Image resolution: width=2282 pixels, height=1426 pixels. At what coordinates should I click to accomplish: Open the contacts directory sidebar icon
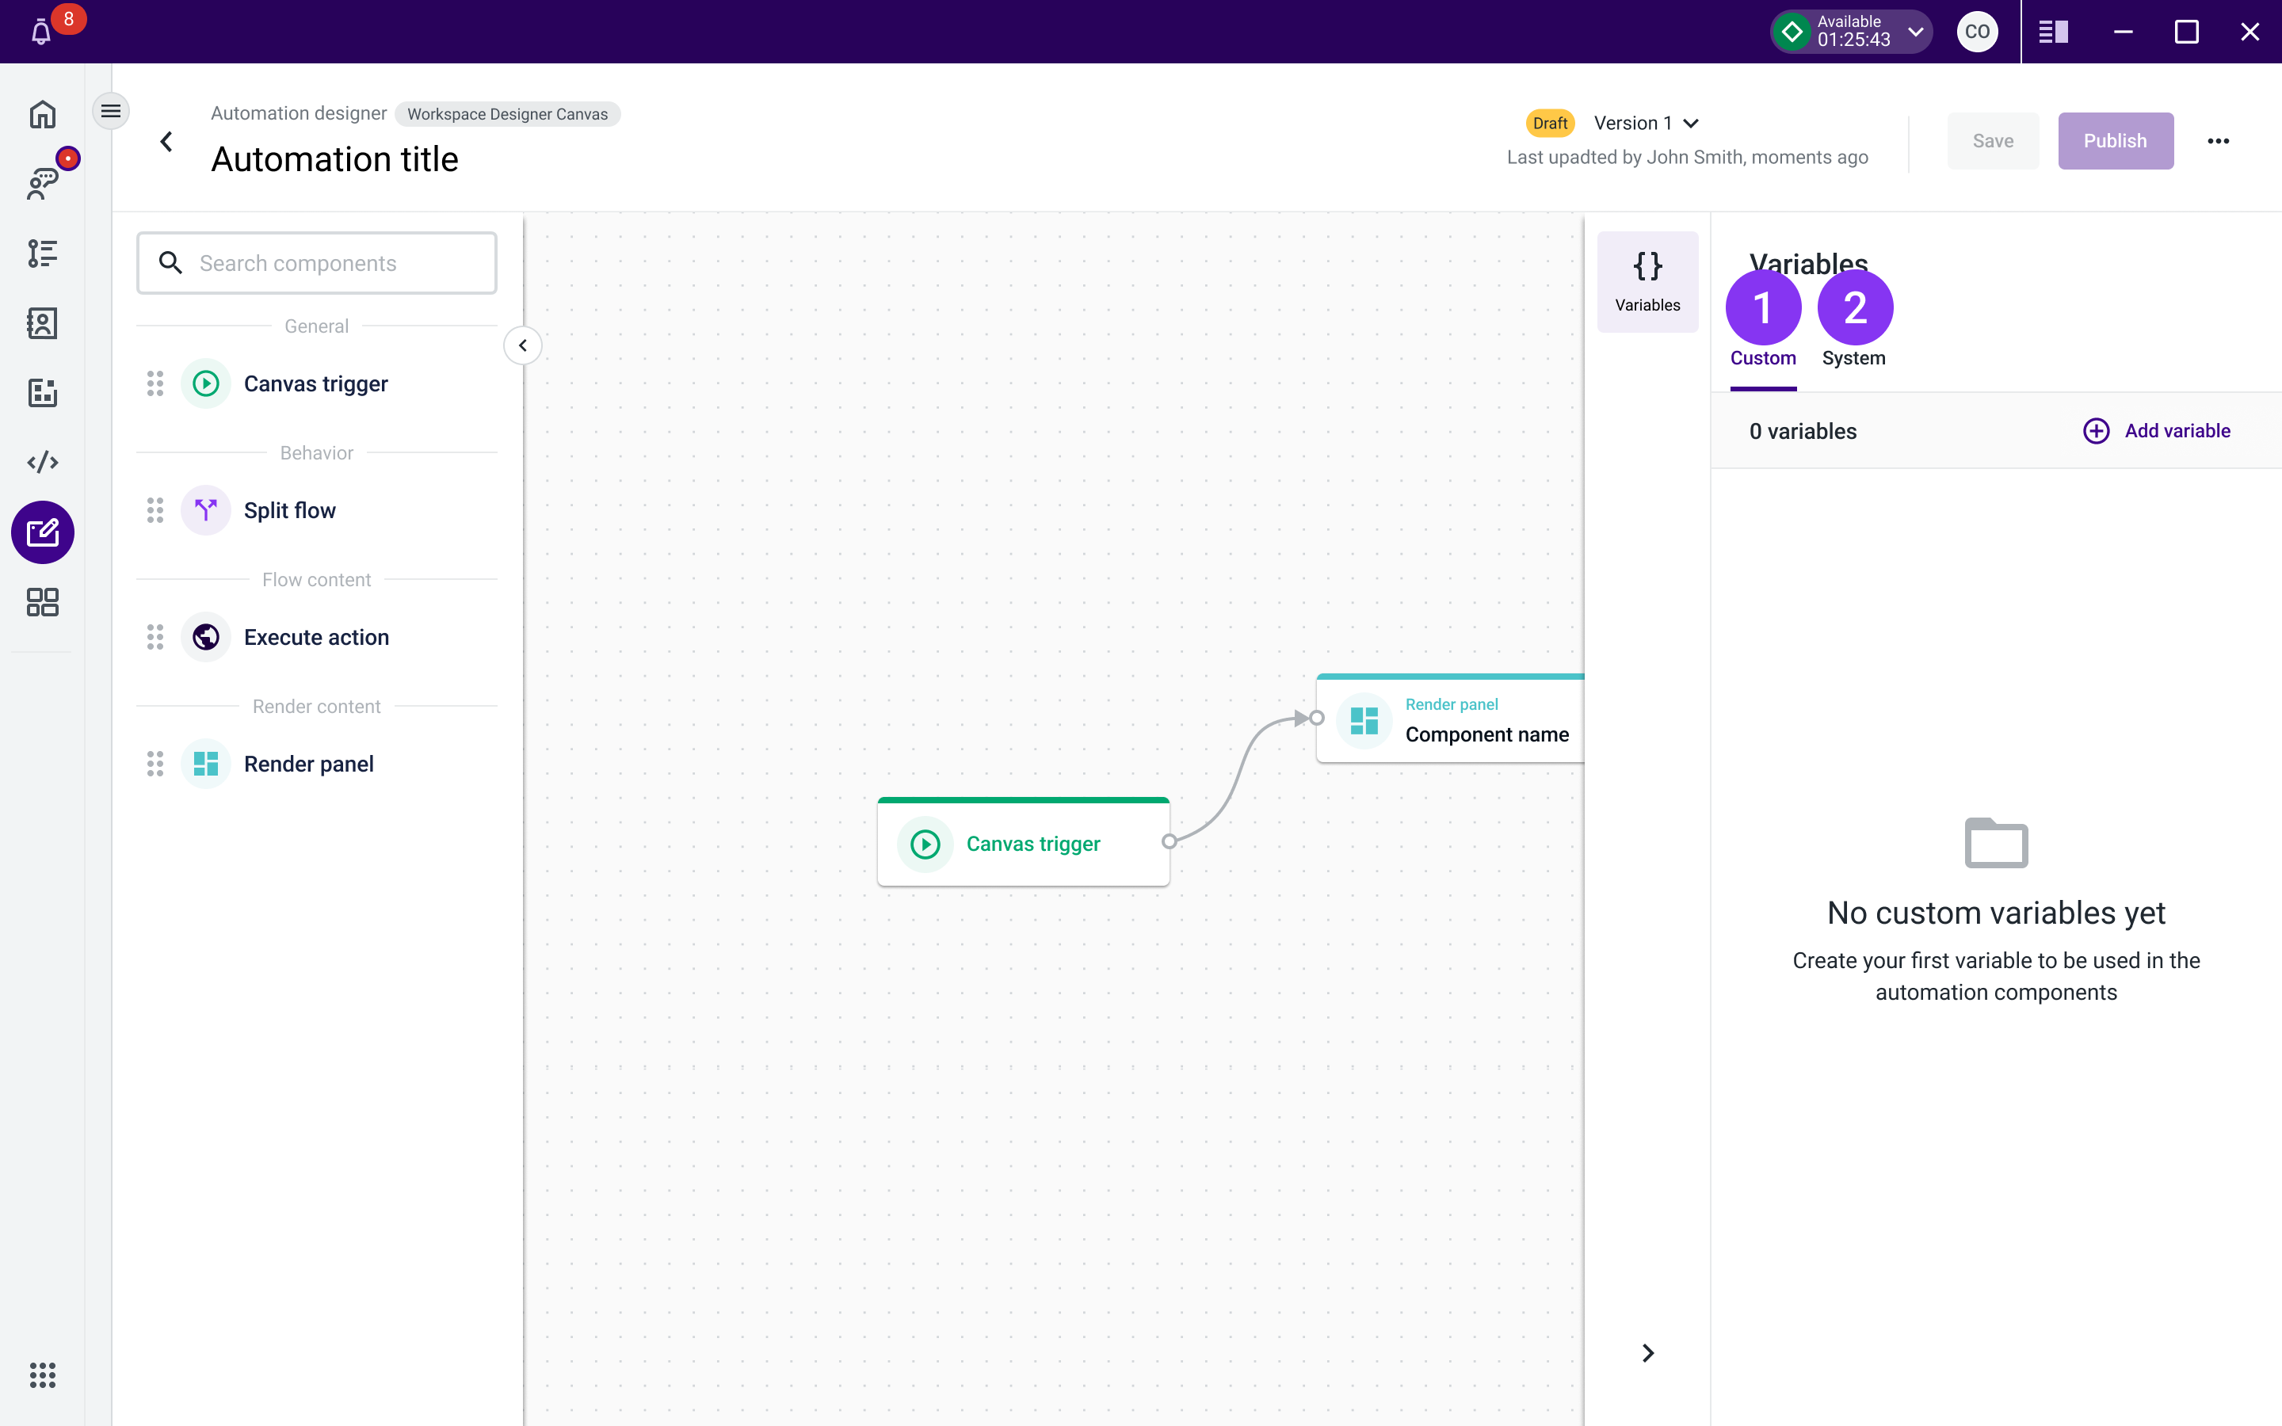click(43, 322)
